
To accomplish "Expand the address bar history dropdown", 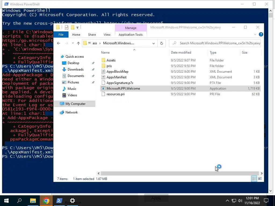I will point(154,43).
